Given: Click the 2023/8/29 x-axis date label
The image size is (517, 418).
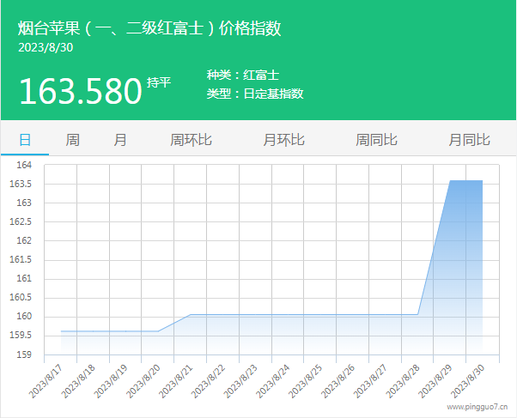Looking at the screenshot, I should [x=435, y=379].
